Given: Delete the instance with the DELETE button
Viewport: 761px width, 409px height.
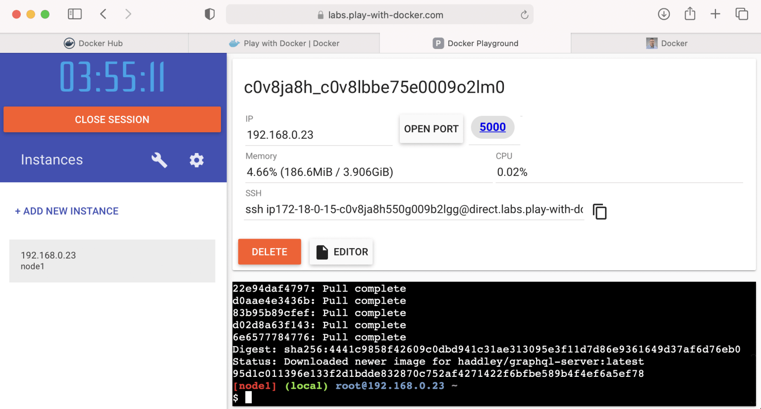Looking at the screenshot, I should coord(270,252).
